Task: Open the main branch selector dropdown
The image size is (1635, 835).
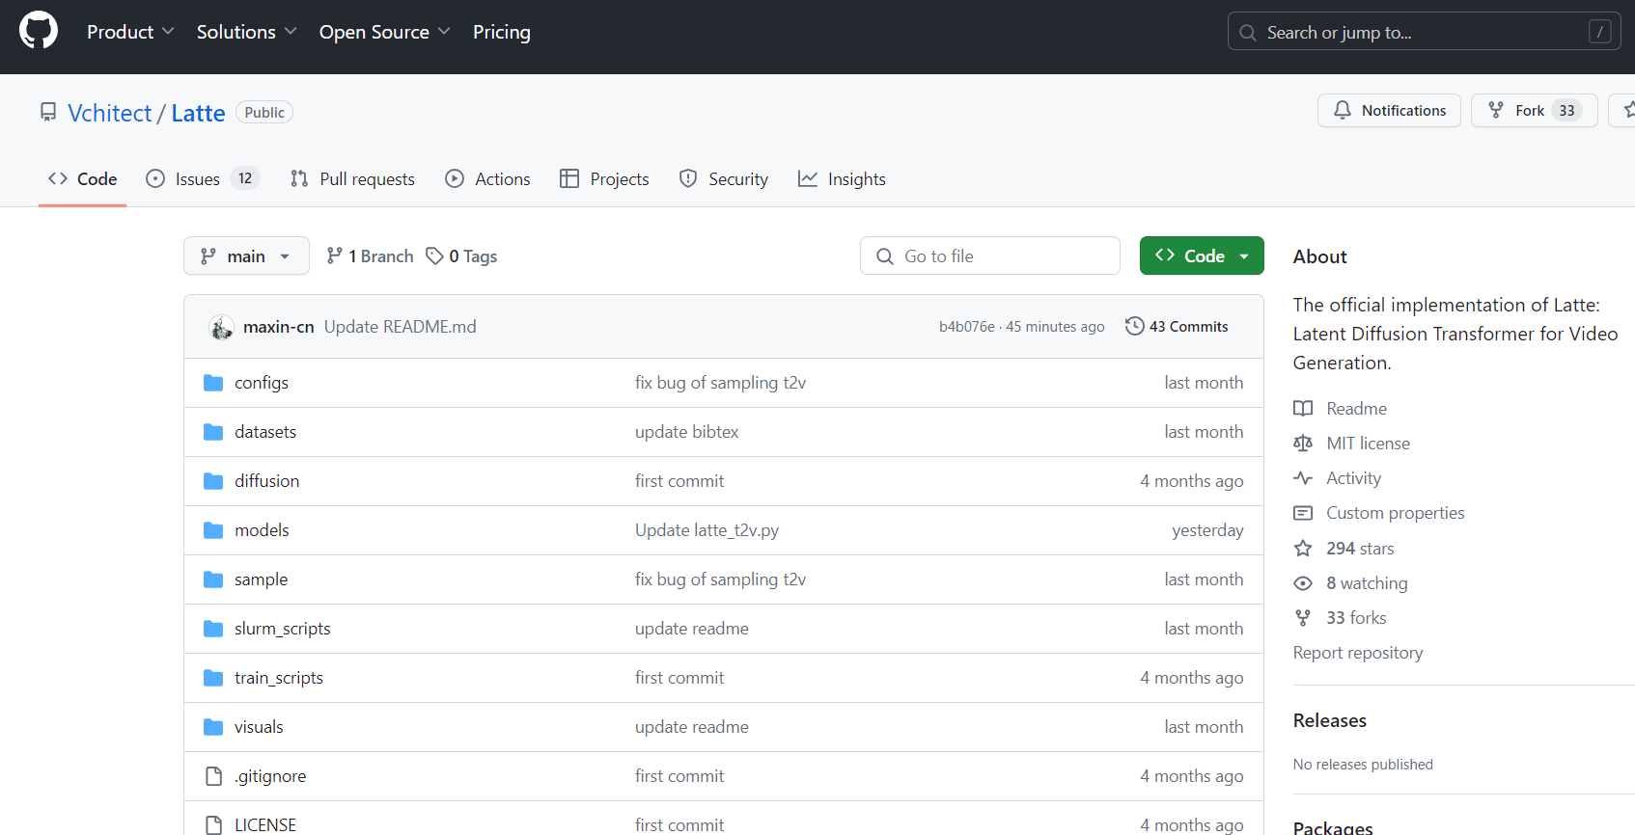Action: pos(246,256)
